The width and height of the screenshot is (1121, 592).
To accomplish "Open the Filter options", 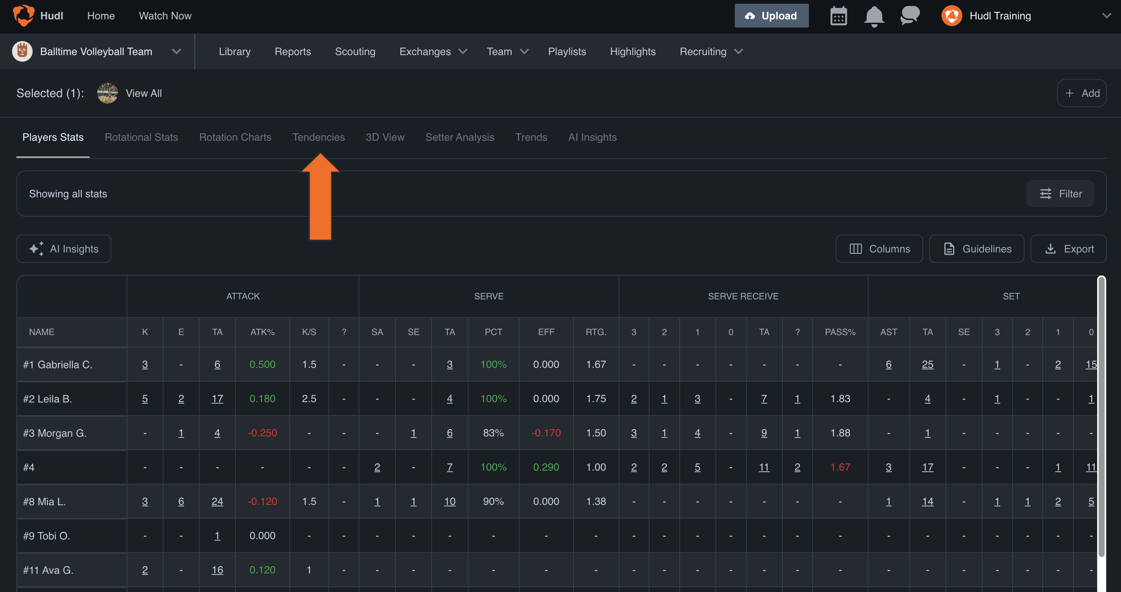I will 1060,194.
